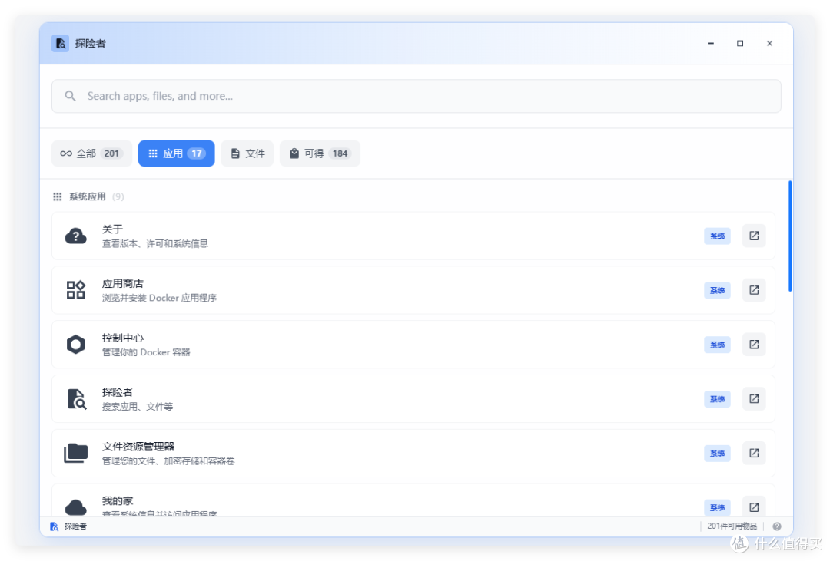
Task: Click 系统 tag on 应用商店 row
Action: (x=717, y=290)
